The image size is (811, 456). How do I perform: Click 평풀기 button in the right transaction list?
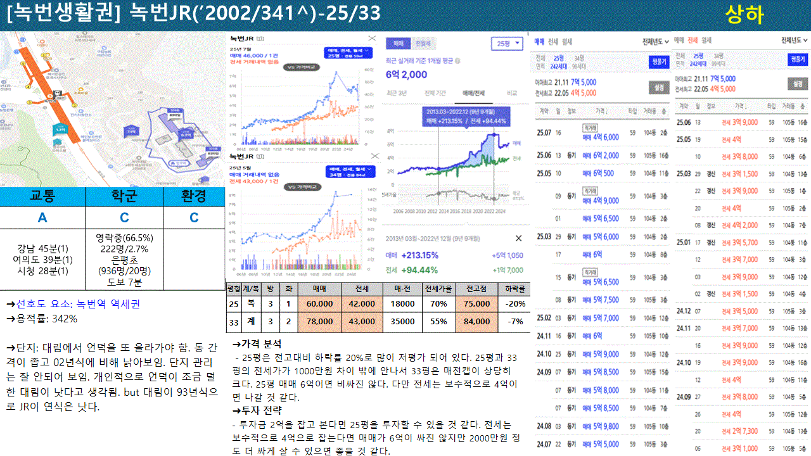798,59
